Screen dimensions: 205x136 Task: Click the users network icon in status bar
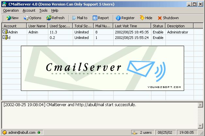click(x=134, y=132)
